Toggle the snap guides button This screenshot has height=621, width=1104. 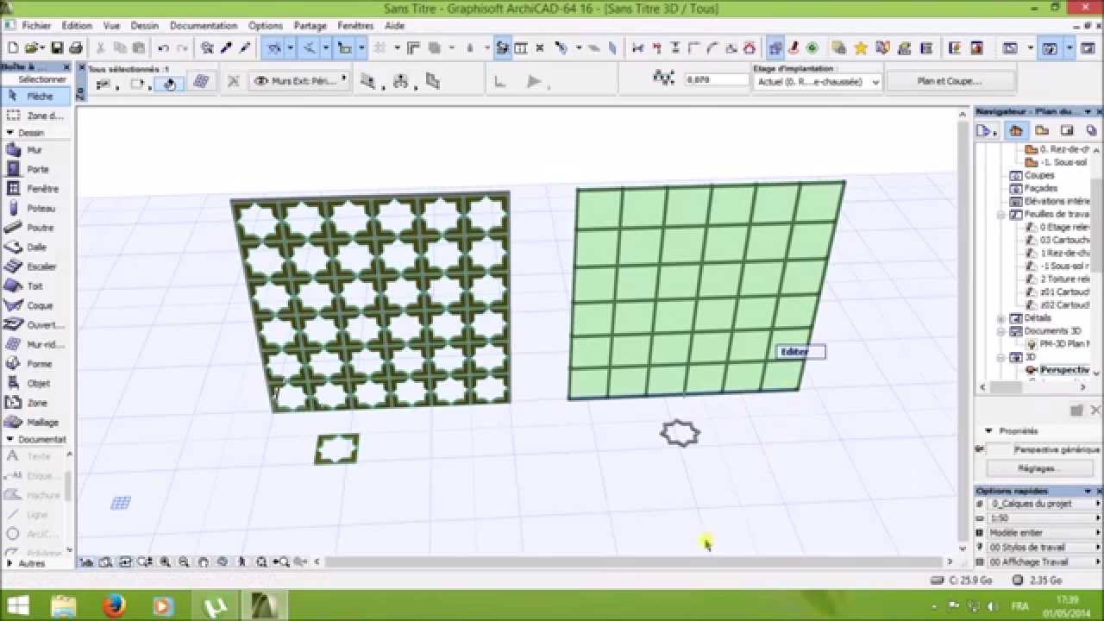308,48
